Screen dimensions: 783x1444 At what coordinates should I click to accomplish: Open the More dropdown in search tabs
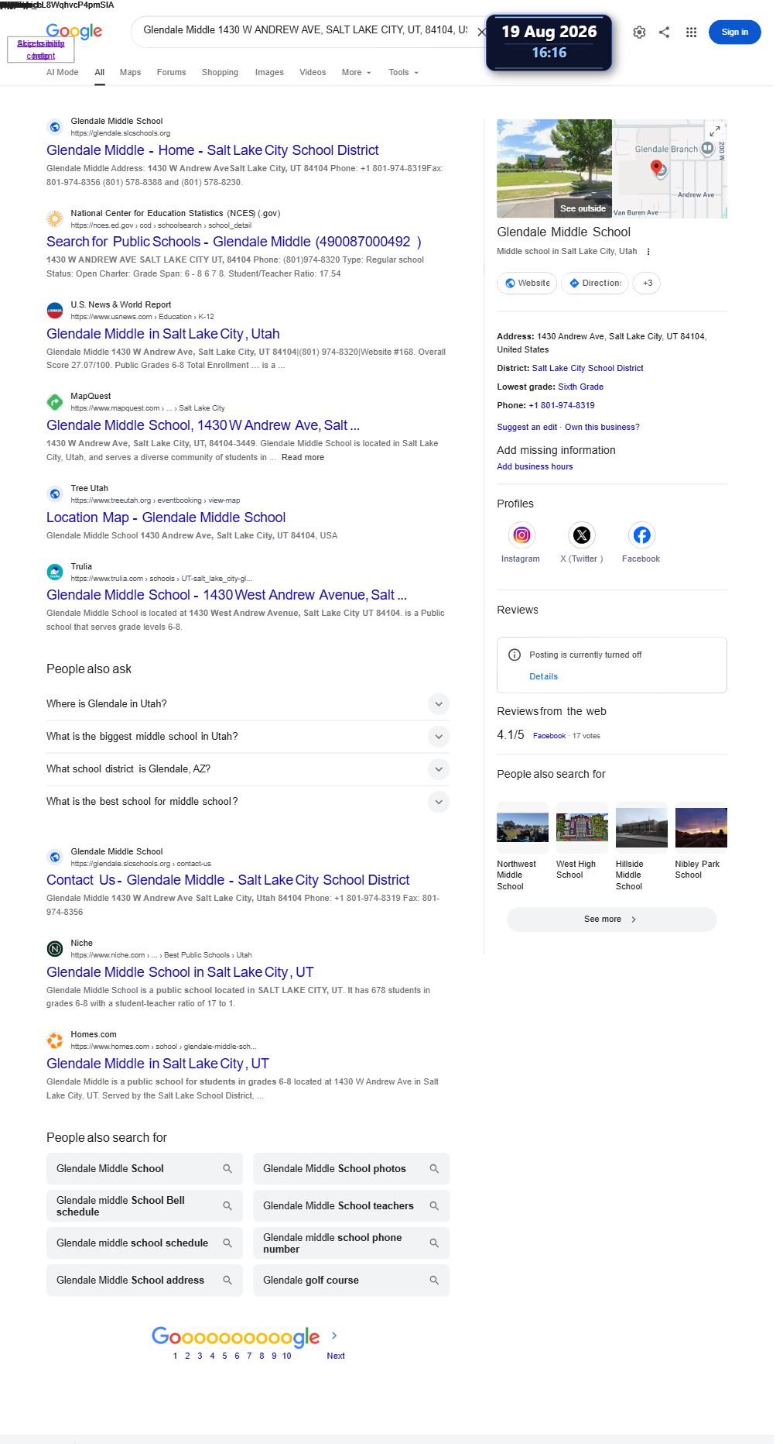point(357,73)
